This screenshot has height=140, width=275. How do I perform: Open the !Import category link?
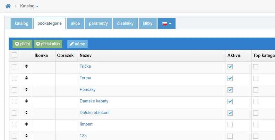(86, 124)
